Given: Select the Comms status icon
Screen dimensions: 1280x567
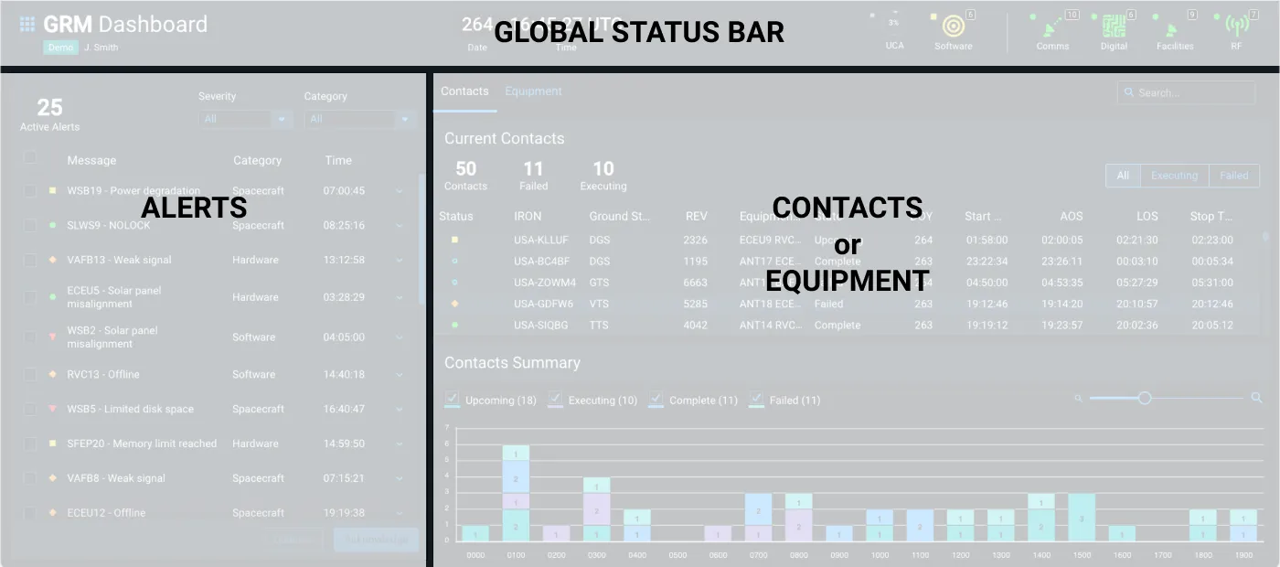Looking at the screenshot, I should [x=1052, y=27].
